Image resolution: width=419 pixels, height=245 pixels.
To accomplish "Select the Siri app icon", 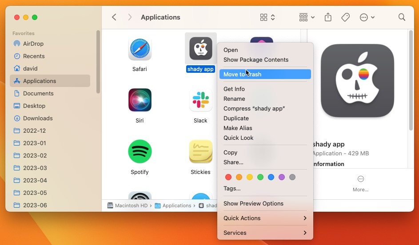I will pyautogui.click(x=140, y=100).
